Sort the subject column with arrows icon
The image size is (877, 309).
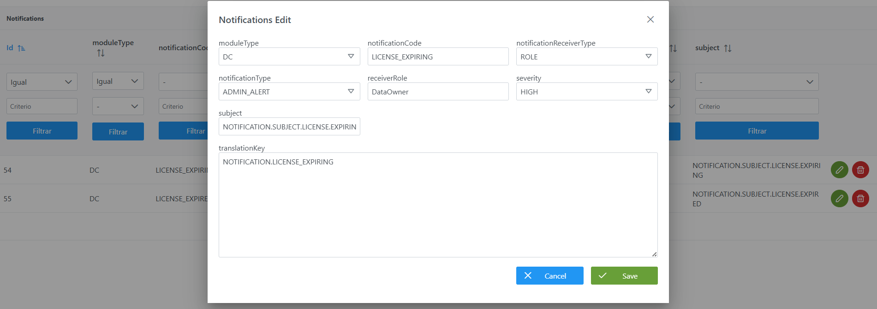coord(728,48)
